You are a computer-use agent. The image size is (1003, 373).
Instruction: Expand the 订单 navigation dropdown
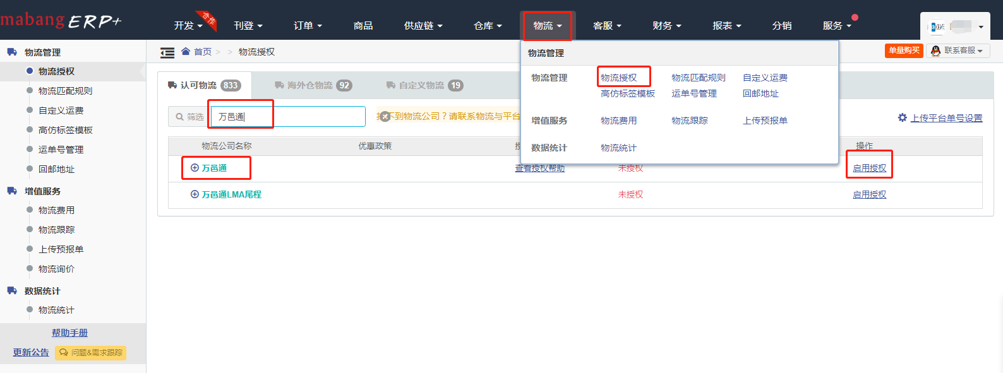point(308,26)
